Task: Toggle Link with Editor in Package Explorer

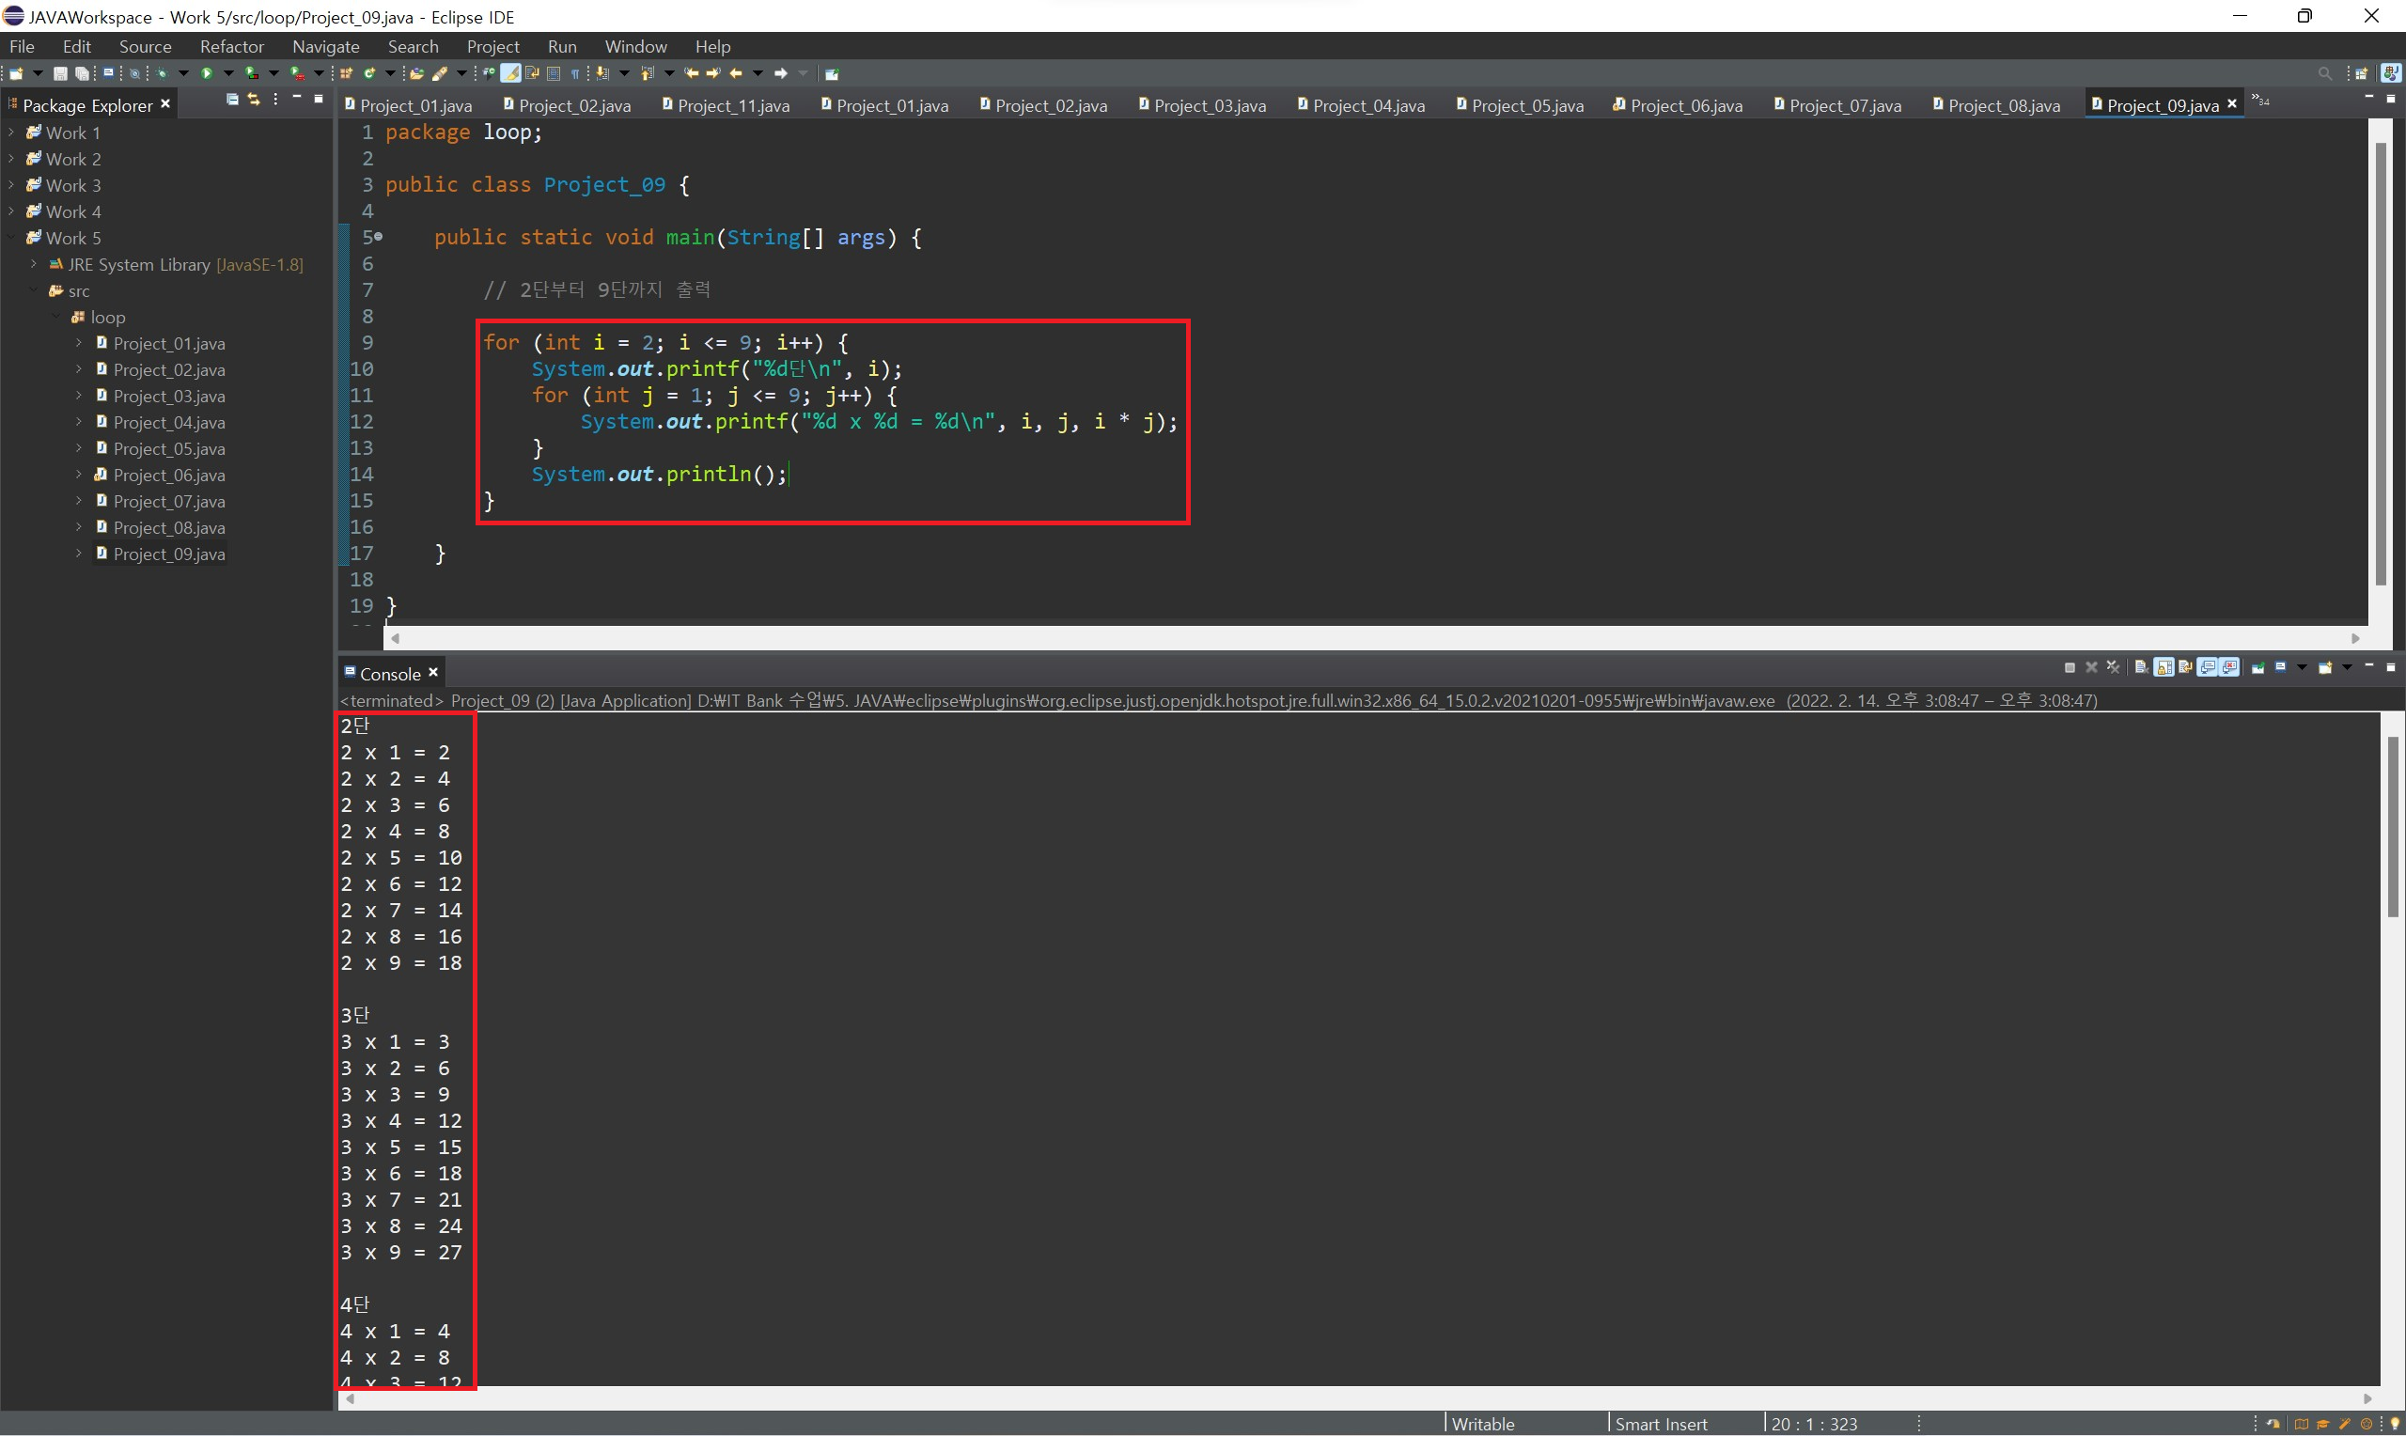Action: (x=254, y=100)
